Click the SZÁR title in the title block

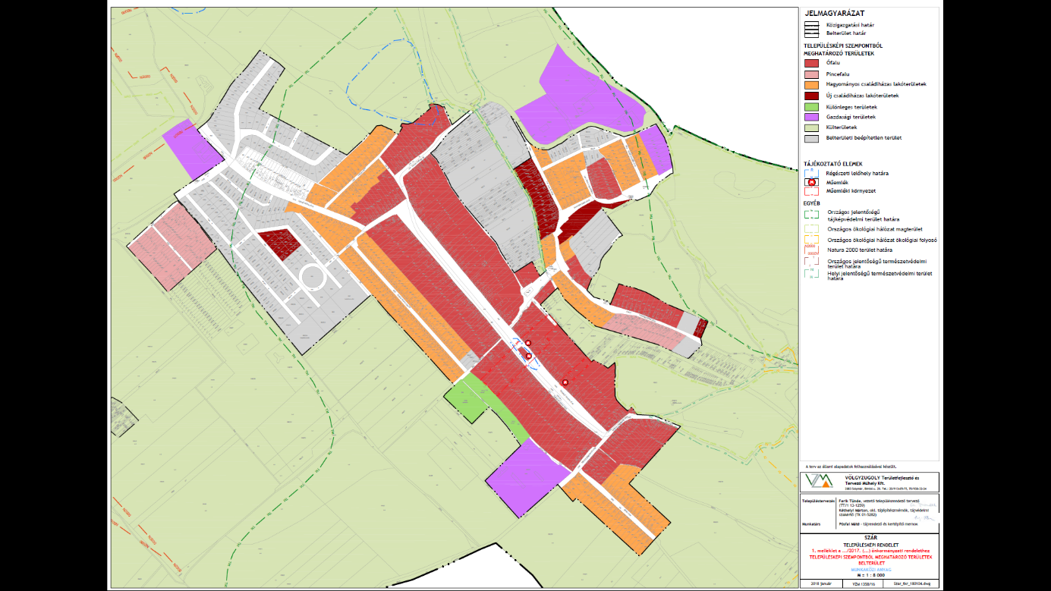point(870,537)
